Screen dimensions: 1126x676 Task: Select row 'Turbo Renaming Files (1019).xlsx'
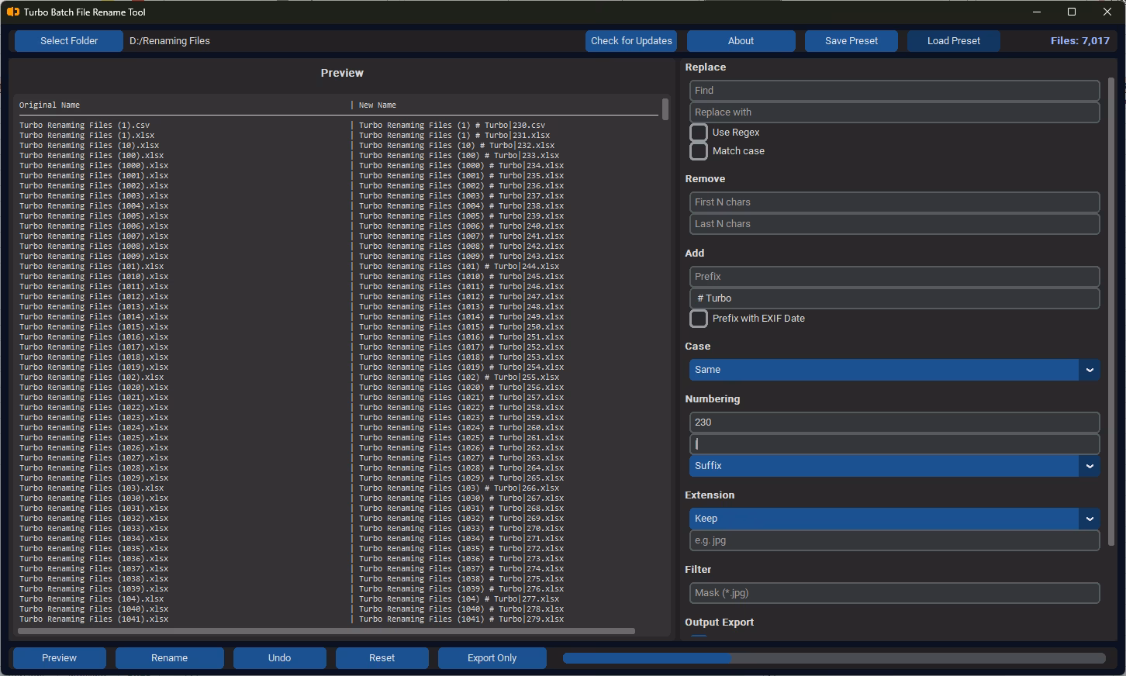pos(94,367)
